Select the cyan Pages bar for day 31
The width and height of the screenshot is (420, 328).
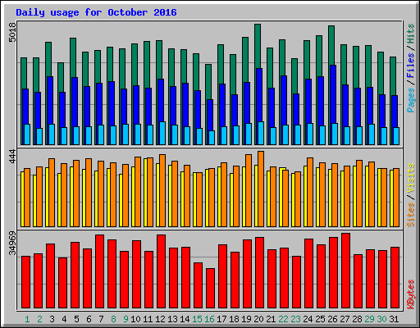coord(396,136)
